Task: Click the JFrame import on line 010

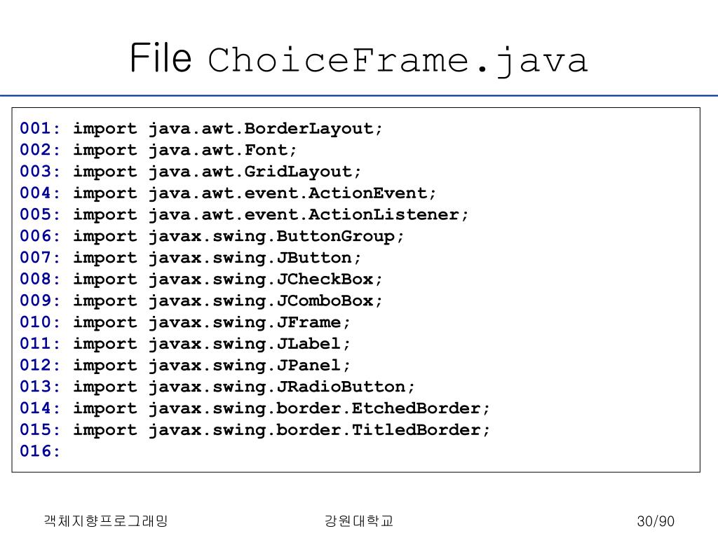Action: 184,322
